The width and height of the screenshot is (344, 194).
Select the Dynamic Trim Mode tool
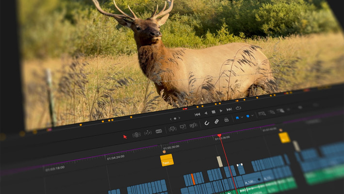click(148, 133)
